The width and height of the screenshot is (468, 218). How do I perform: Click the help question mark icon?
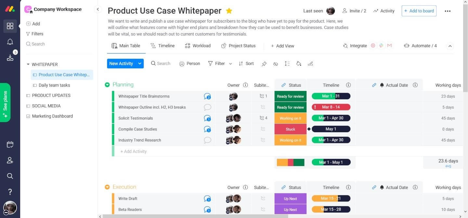(10, 192)
